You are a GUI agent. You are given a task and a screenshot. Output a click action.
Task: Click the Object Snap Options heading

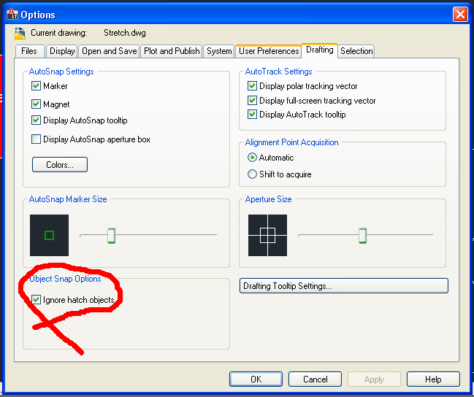click(65, 279)
